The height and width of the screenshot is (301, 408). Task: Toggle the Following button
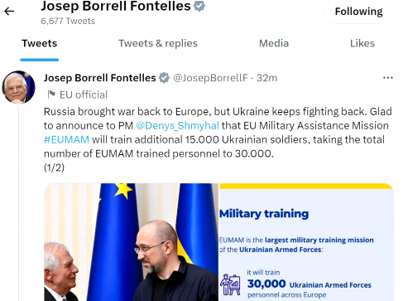[x=358, y=12]
